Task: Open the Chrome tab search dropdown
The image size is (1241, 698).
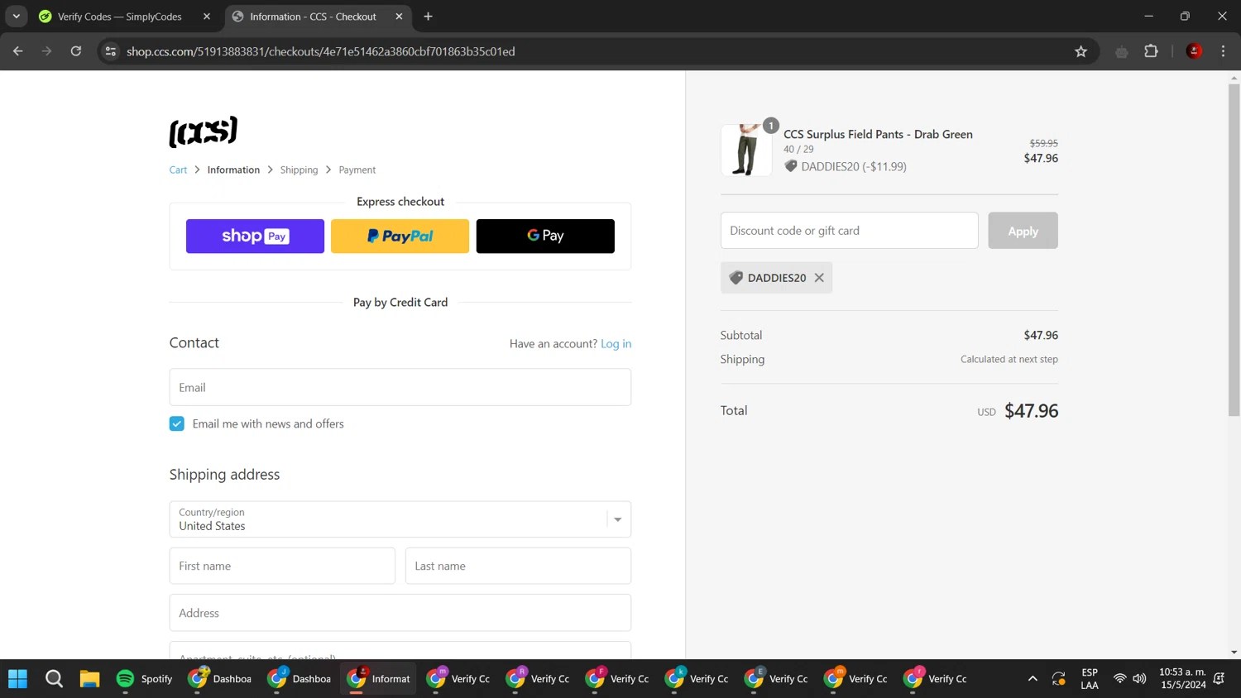Action: (17, 17)
